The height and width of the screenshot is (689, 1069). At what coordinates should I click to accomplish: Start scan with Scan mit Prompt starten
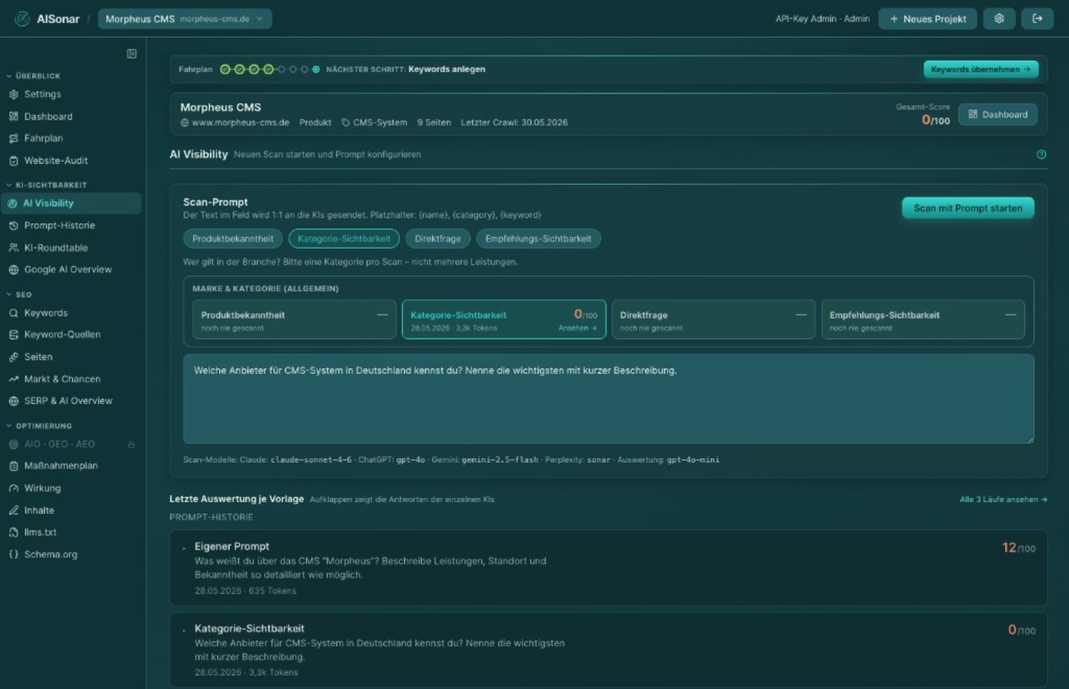967,208
